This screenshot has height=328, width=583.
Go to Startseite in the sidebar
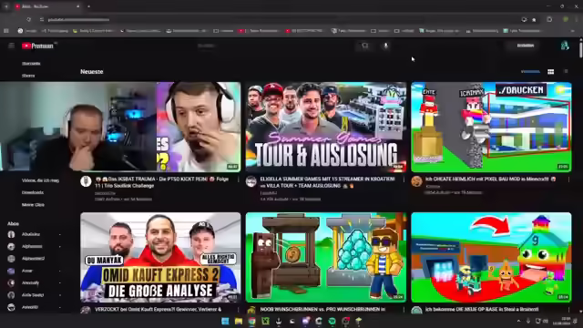coord(31,64)
